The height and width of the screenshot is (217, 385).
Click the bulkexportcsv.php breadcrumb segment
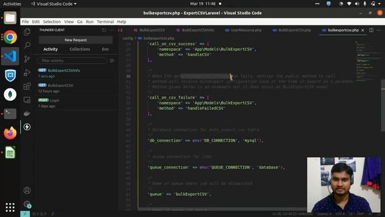pyautogui.click(x=159, y=39)
